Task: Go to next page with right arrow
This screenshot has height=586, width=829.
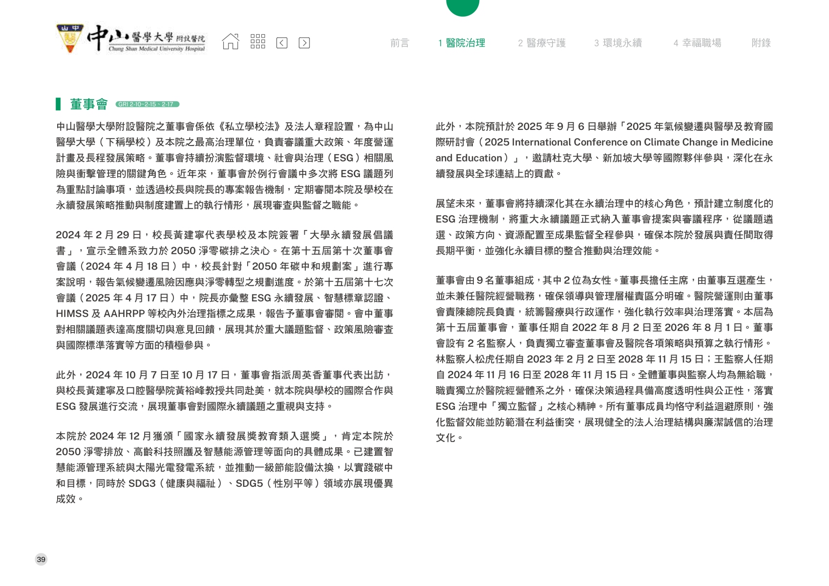Action: click(x=304, y=43)
